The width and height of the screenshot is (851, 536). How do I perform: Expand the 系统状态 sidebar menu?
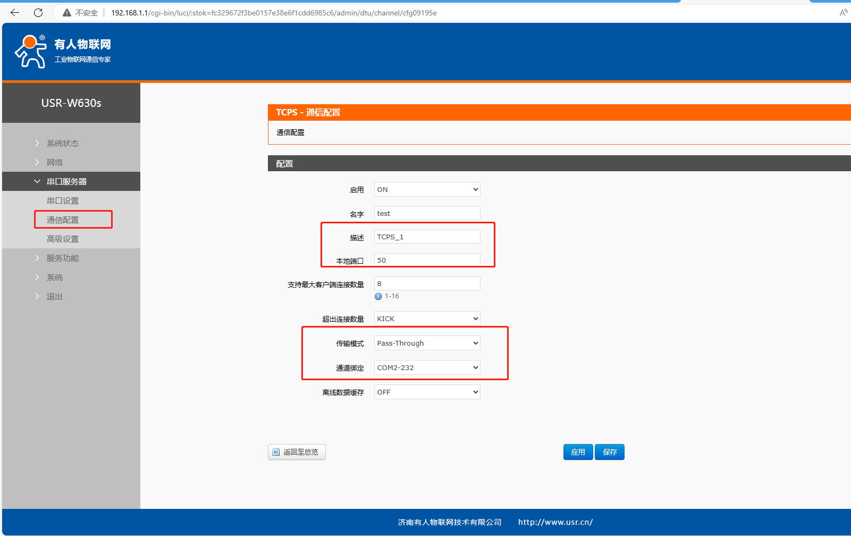(x=62, y=144)
